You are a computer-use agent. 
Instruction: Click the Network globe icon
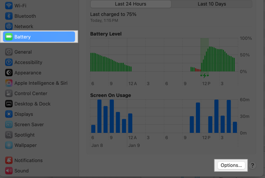coord(9,26)
